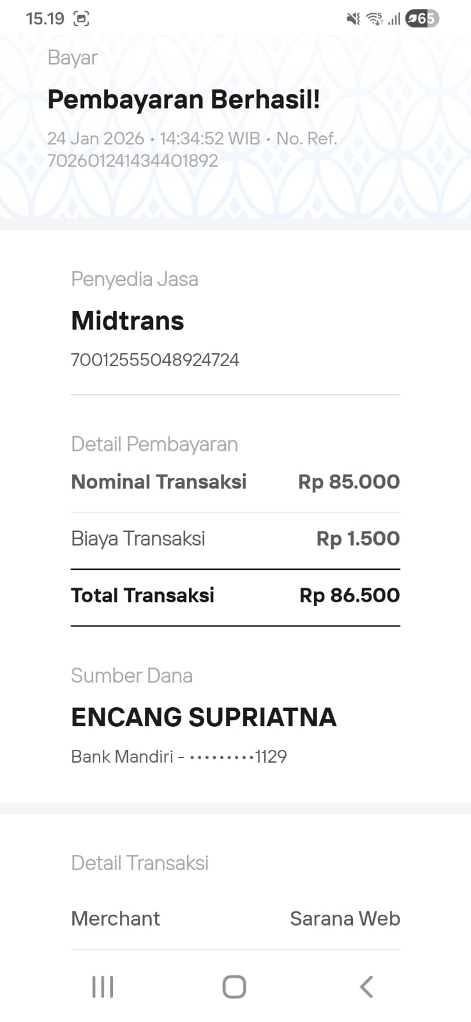Tap the Sarana Web merchant value
The image size is (471, 1022).
tap(345, 919)
